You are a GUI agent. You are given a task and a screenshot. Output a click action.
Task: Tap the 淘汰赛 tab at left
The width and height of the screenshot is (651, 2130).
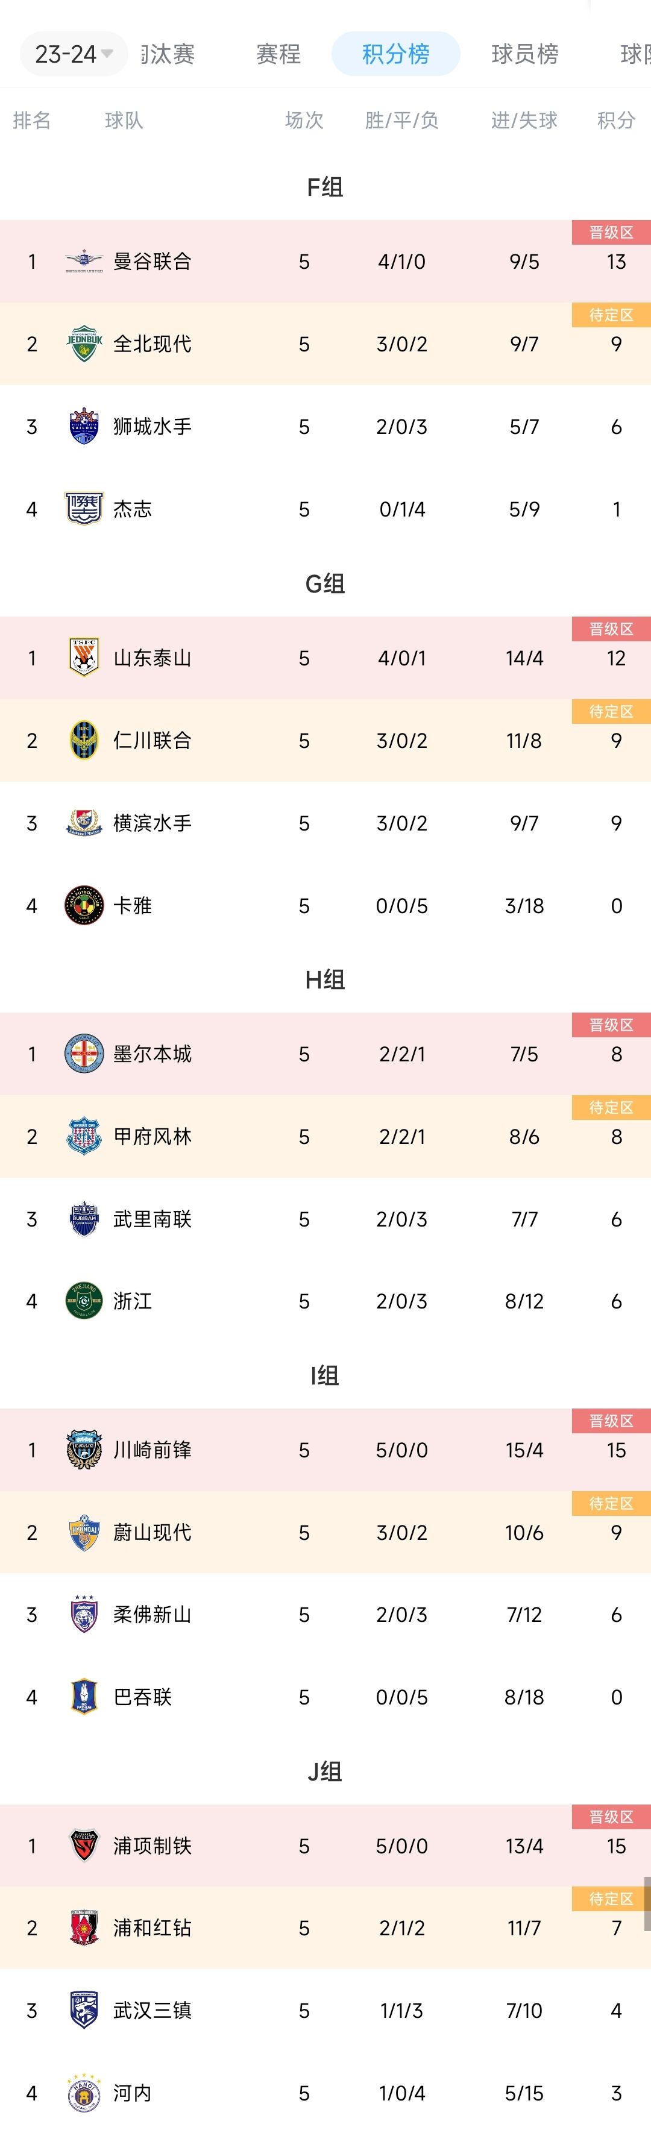point(168,55)
